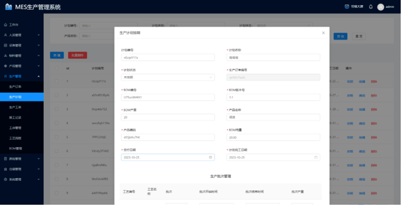Click the 删除 link in first row
The width and height of the screenshot is (402, 206).
point(374,82)
